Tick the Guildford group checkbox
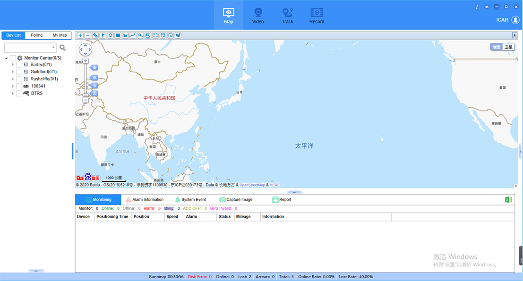 (19, 72)
